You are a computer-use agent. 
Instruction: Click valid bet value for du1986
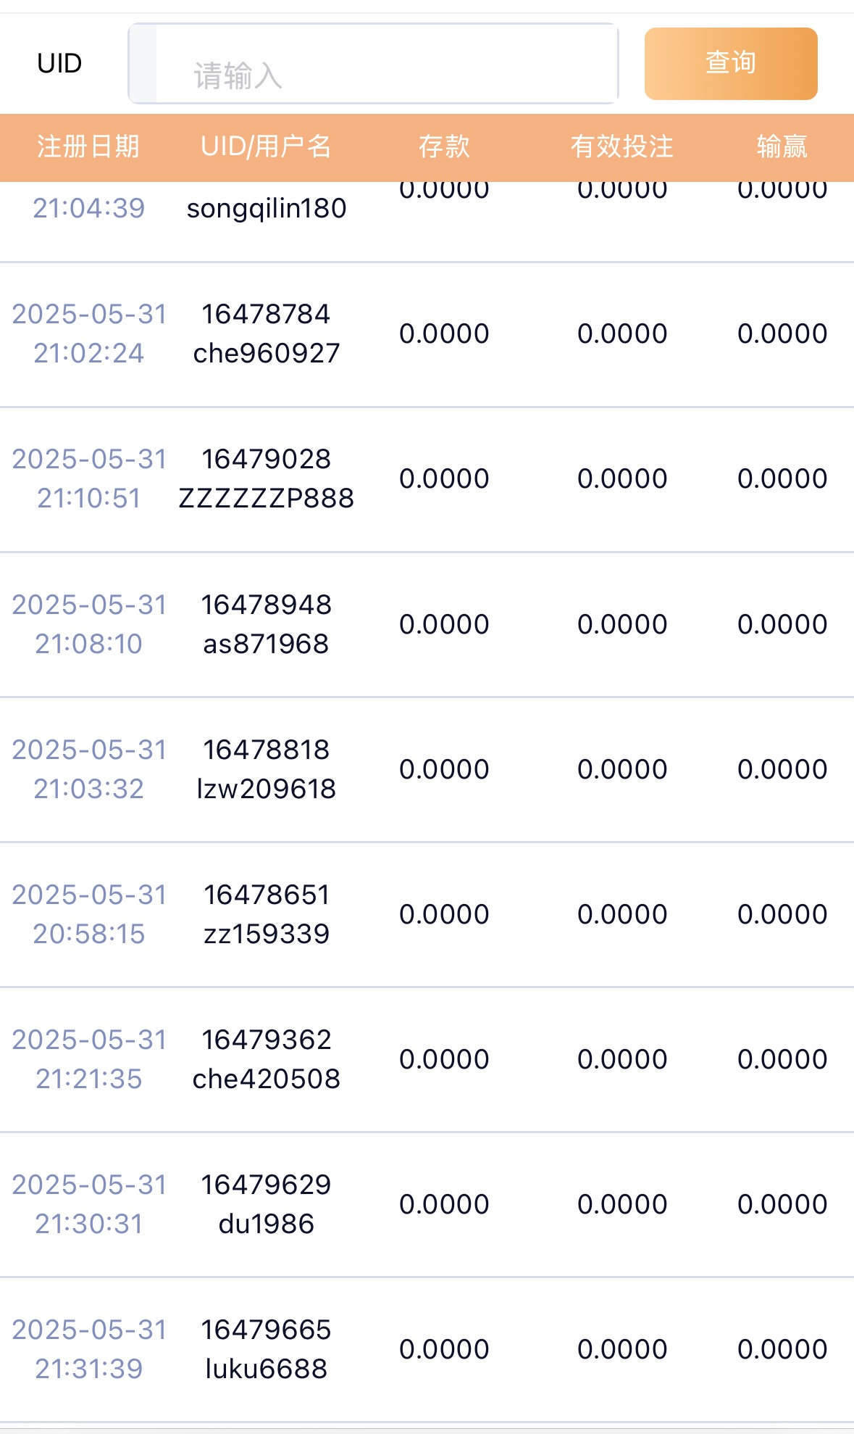click(x=621, y=1204)
